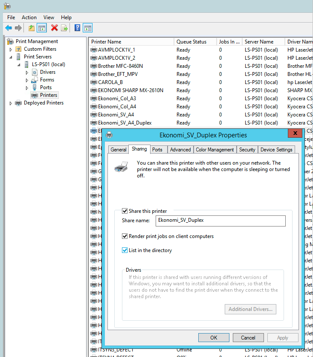Click the printer icon beside EKONOMI SHARP MX-2610N
This screenshot has width=313, height=357.
point(94,90)
